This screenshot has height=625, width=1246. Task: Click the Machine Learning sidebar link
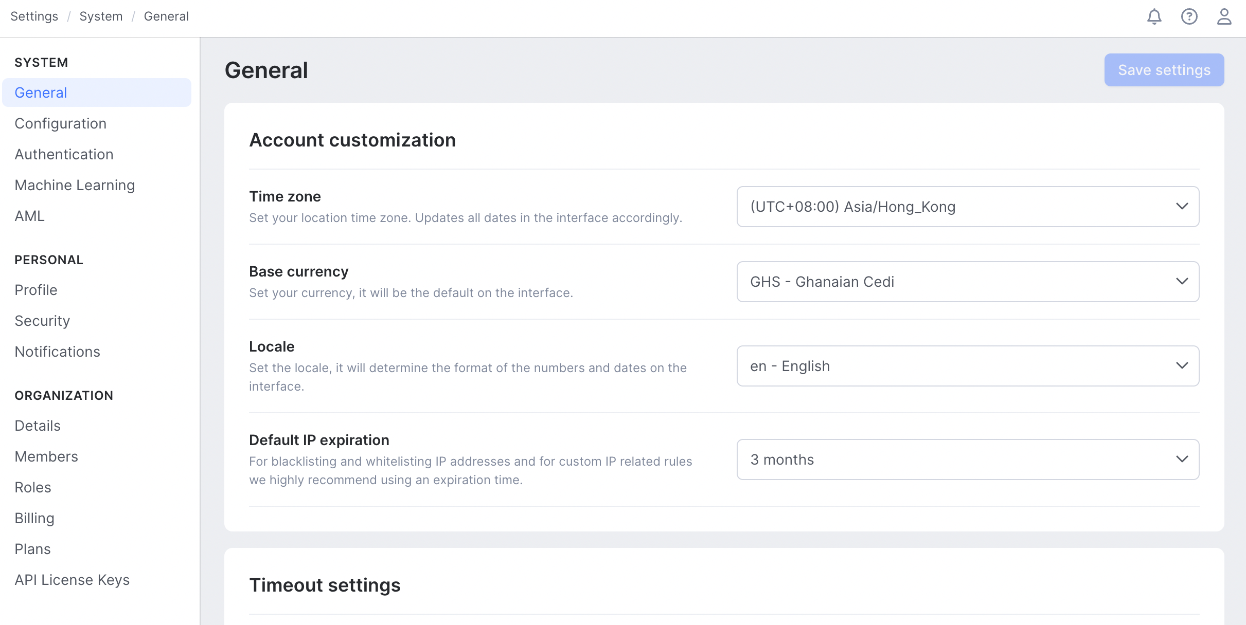[x=75, y=184]
